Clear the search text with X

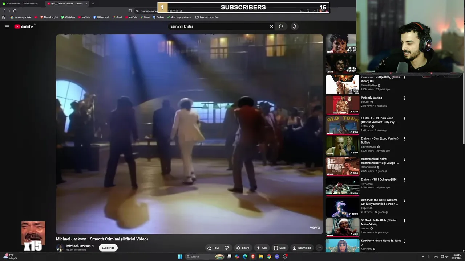tap(271, 26)
